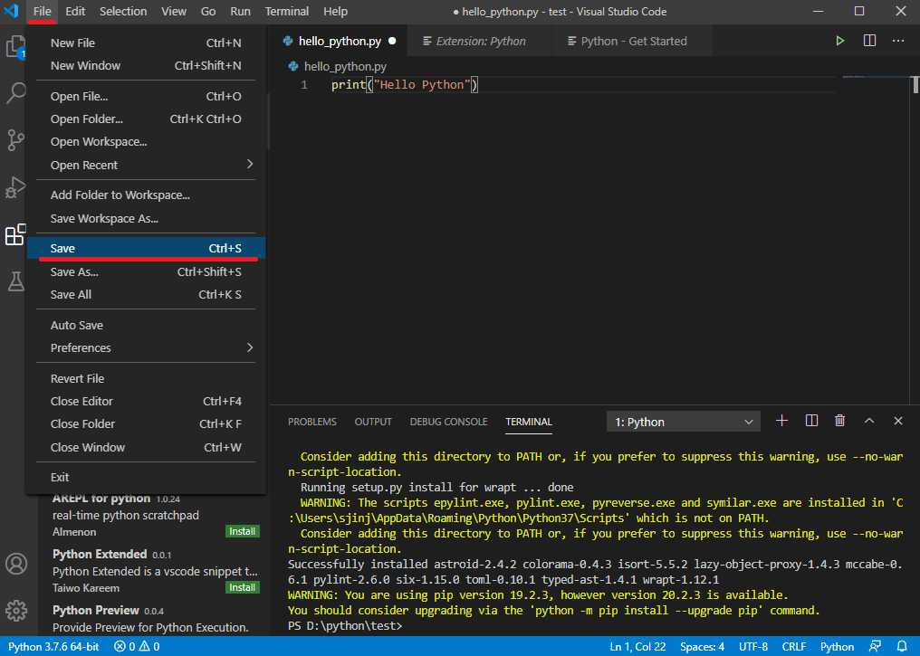920x656 pixels.
Task: Open the Test beaker view
Action: click(15, 281)
